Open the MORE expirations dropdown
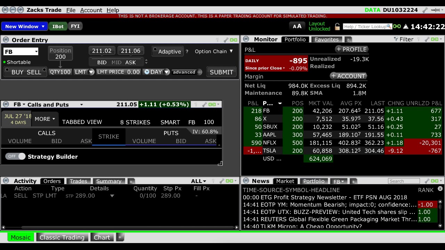Viewport: 445px width, 250px height. coord(45,119)
